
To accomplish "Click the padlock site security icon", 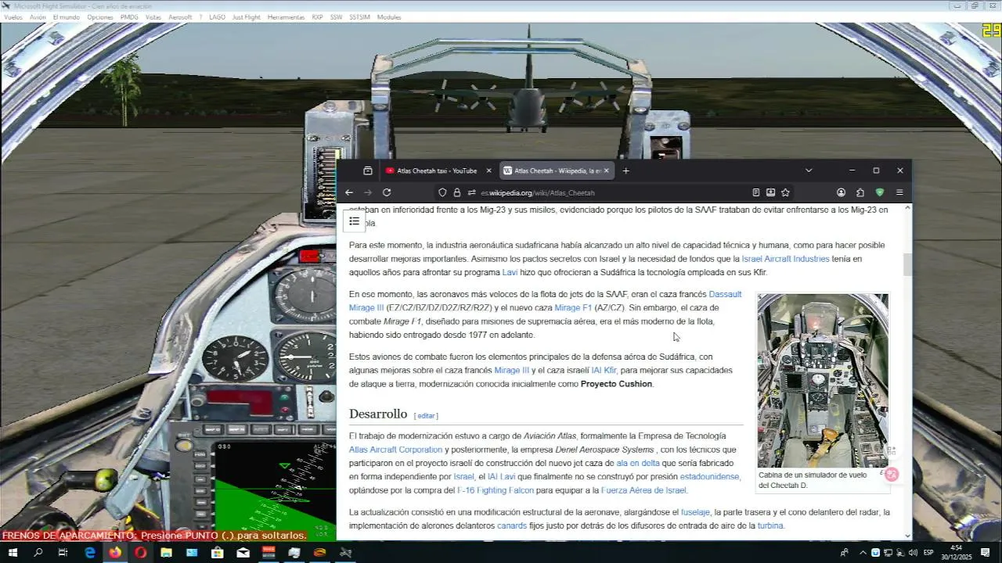I will pos(457,192).
